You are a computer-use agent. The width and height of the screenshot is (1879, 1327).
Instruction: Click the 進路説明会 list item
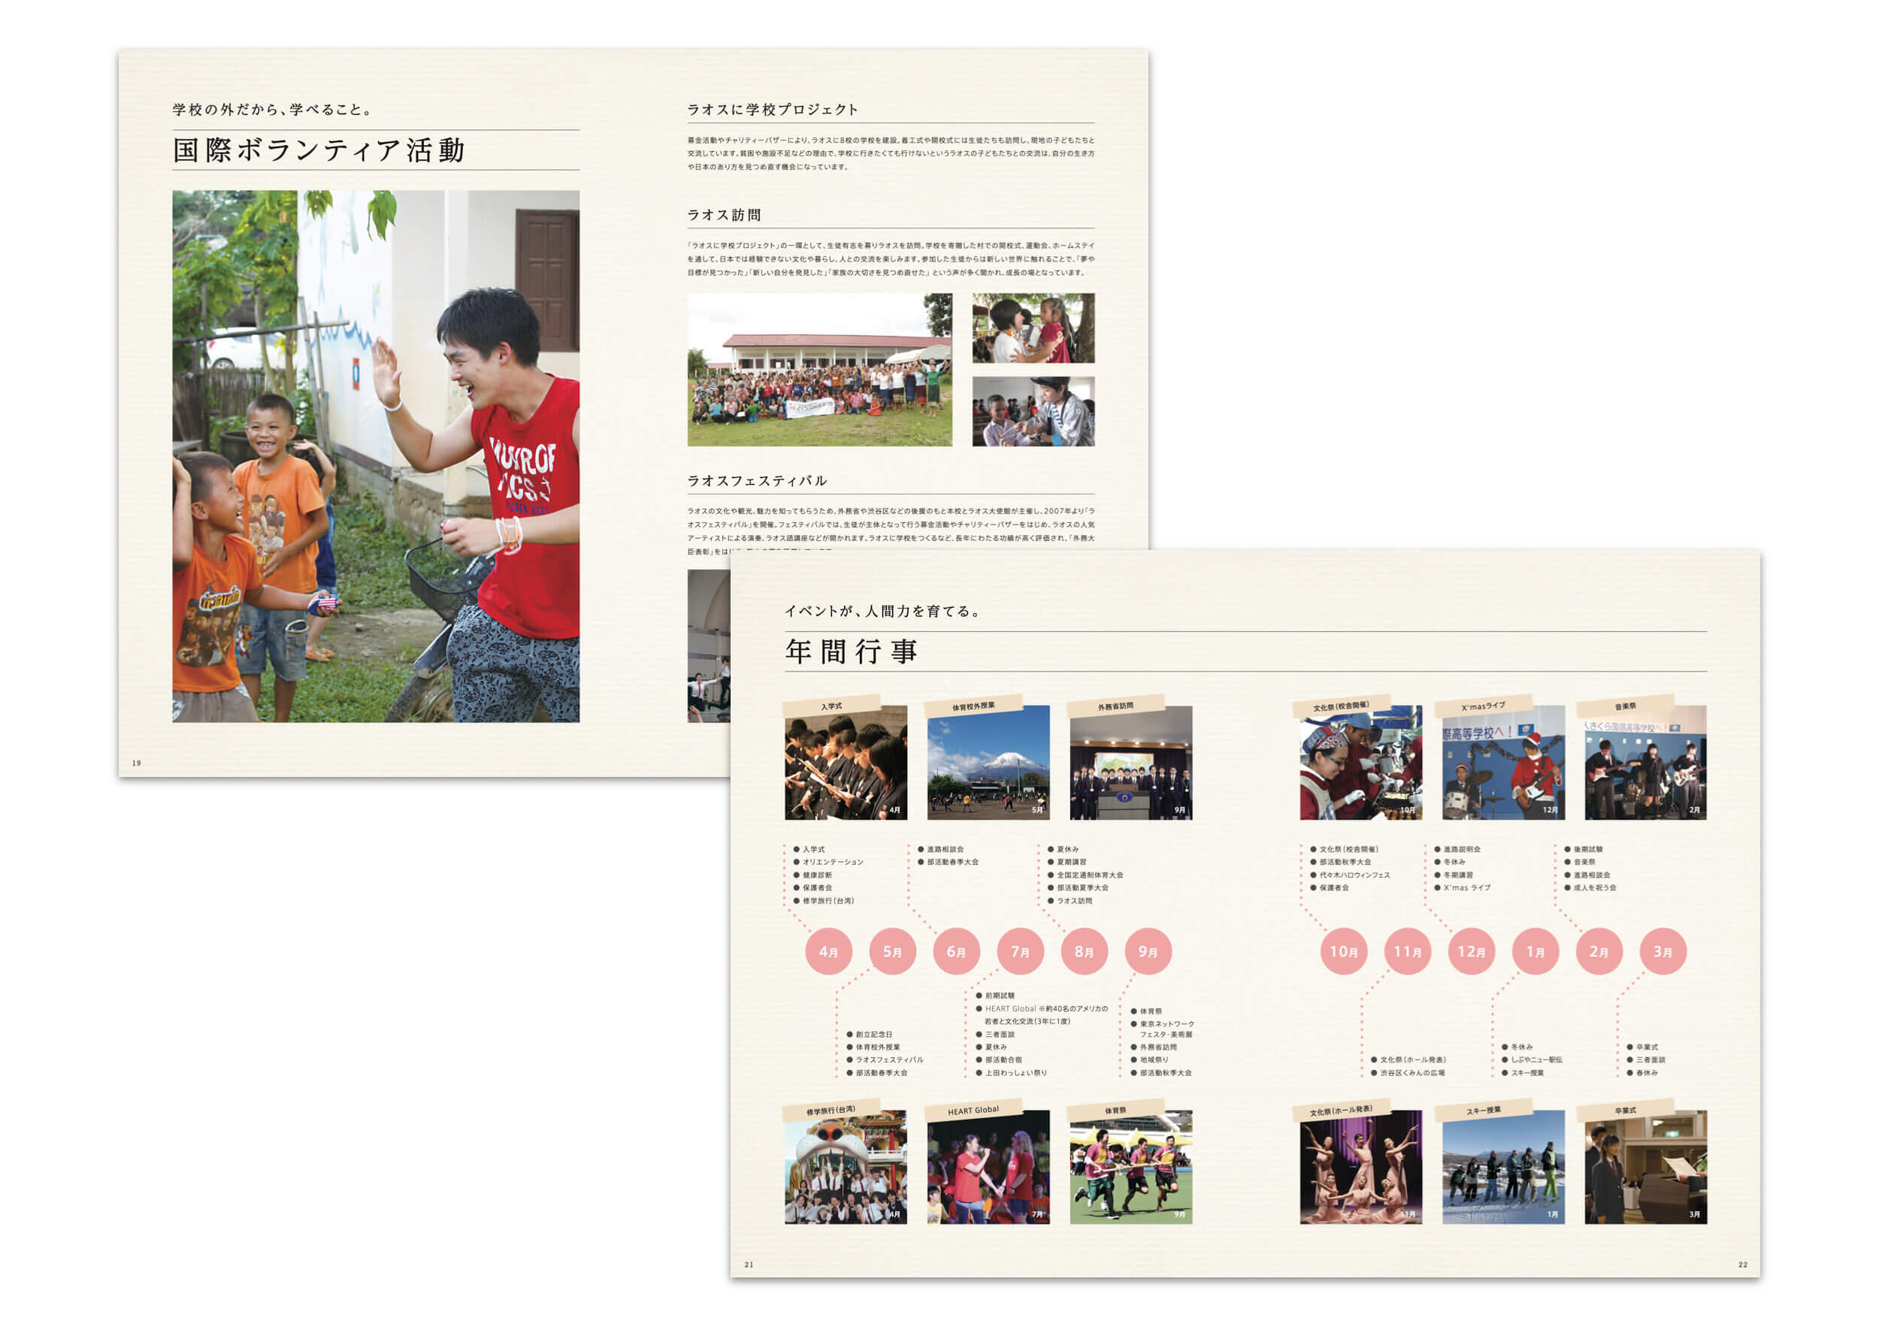(x=1457, y=849)
